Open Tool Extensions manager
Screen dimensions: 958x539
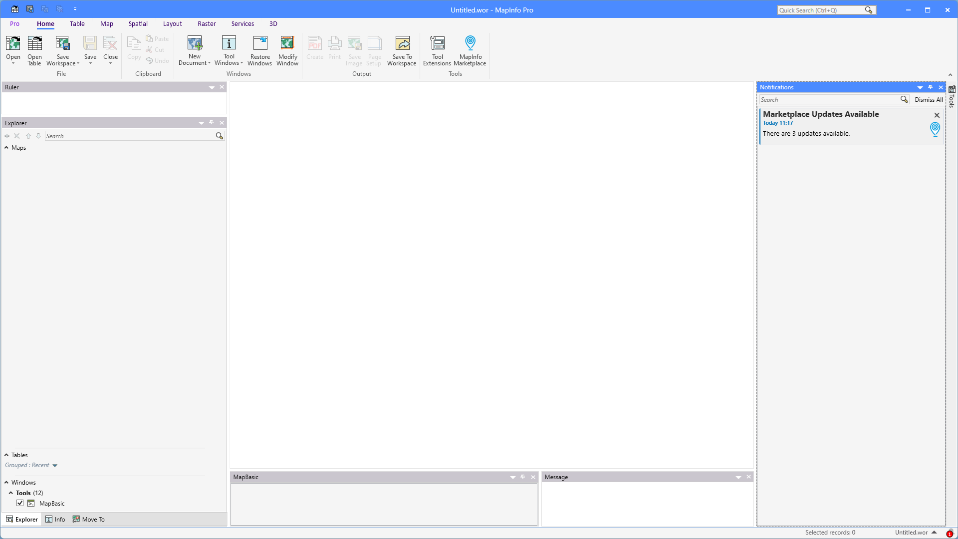pyautogui.click(x=437, y=44)
